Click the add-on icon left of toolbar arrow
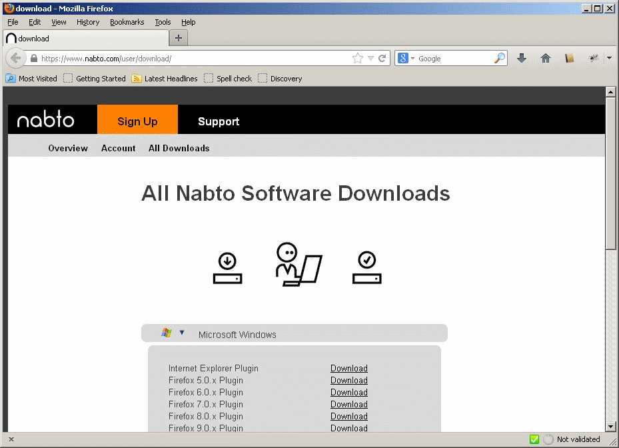The image size is (619, 448). pos(593,59)
